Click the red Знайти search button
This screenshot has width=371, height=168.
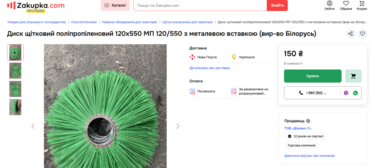point(277,5)
